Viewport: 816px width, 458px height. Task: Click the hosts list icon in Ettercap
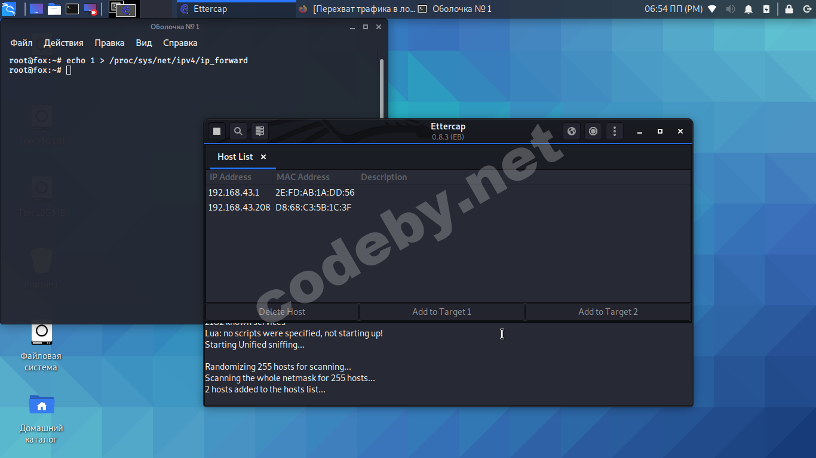[259, 131]
